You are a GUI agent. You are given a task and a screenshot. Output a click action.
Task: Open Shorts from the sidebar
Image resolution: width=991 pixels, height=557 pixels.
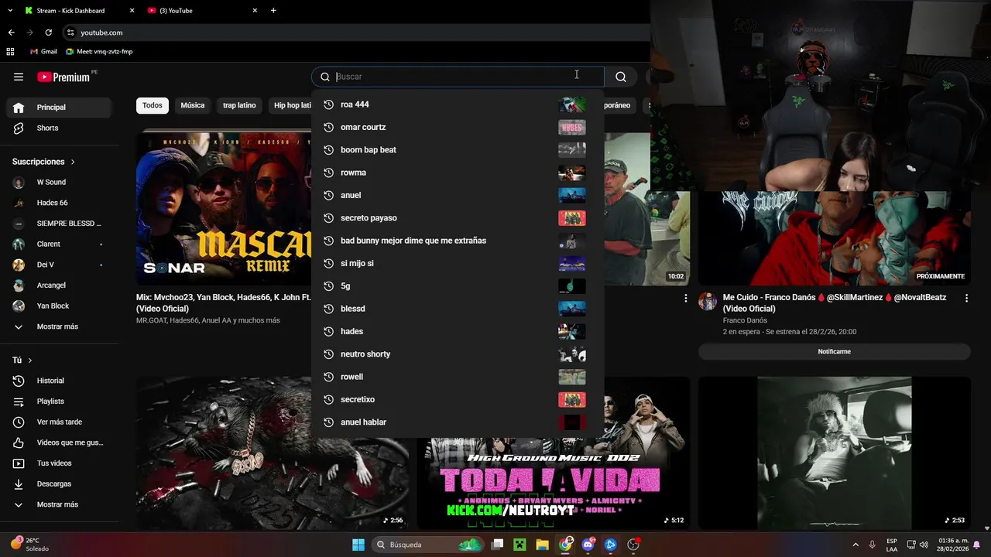pos(59,128)
